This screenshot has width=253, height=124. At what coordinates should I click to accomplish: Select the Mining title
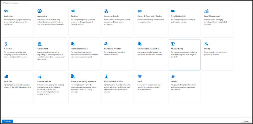point(207,49)
